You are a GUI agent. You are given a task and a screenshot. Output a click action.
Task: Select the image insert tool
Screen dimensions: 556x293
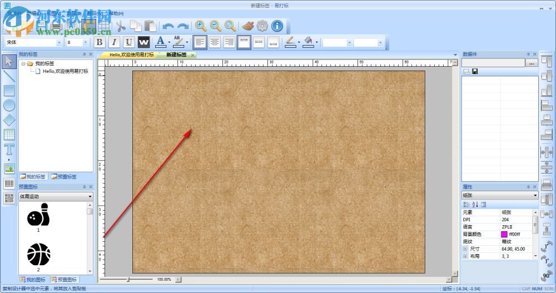9,168
